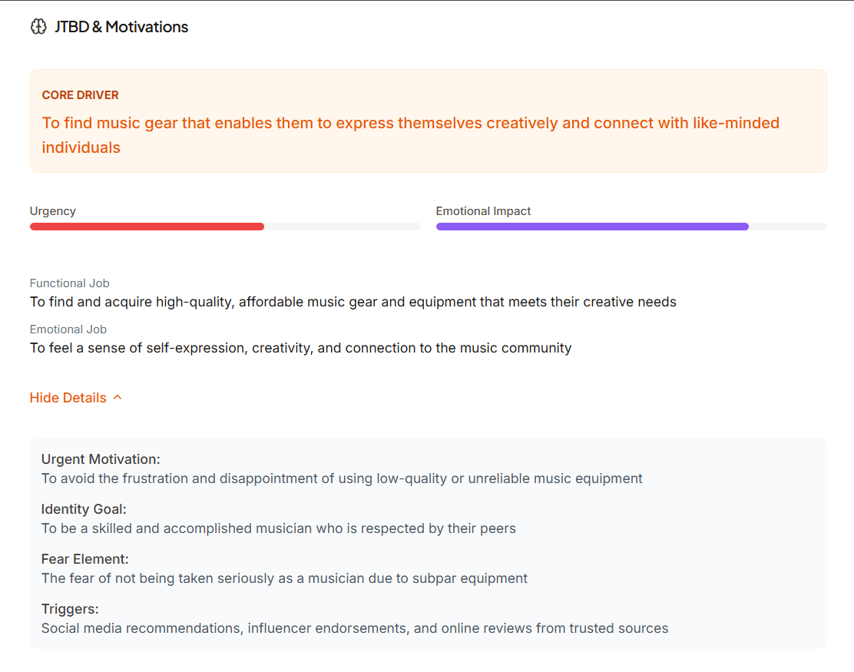Viewport: 854px width, 672px height.
Task: Select the Identity Goal text
Action: (x=278, y=528)
